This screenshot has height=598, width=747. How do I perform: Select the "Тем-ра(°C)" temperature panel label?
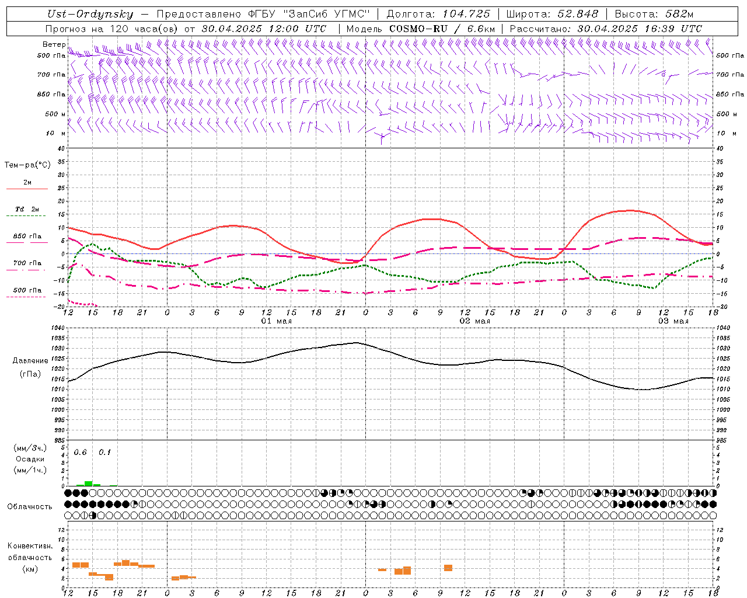click(28, 165)
